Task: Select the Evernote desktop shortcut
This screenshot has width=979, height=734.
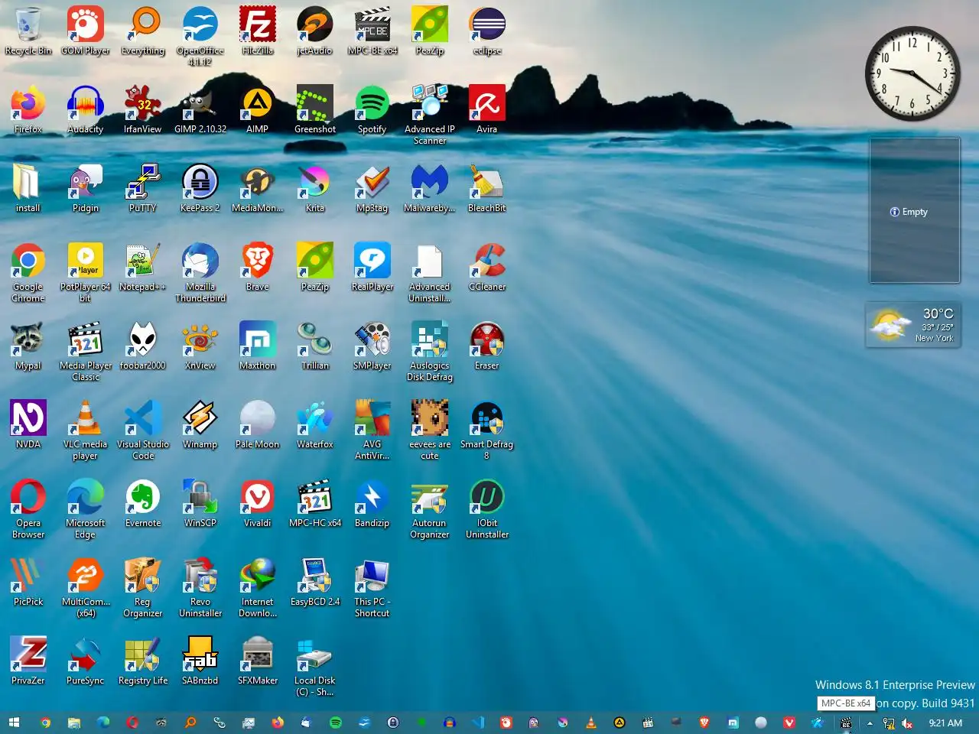Action: coord(143,504)
